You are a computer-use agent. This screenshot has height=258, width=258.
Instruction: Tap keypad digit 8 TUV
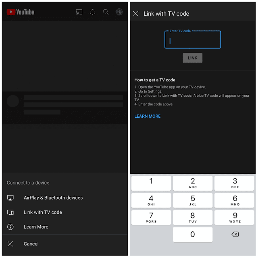(193, 218)
